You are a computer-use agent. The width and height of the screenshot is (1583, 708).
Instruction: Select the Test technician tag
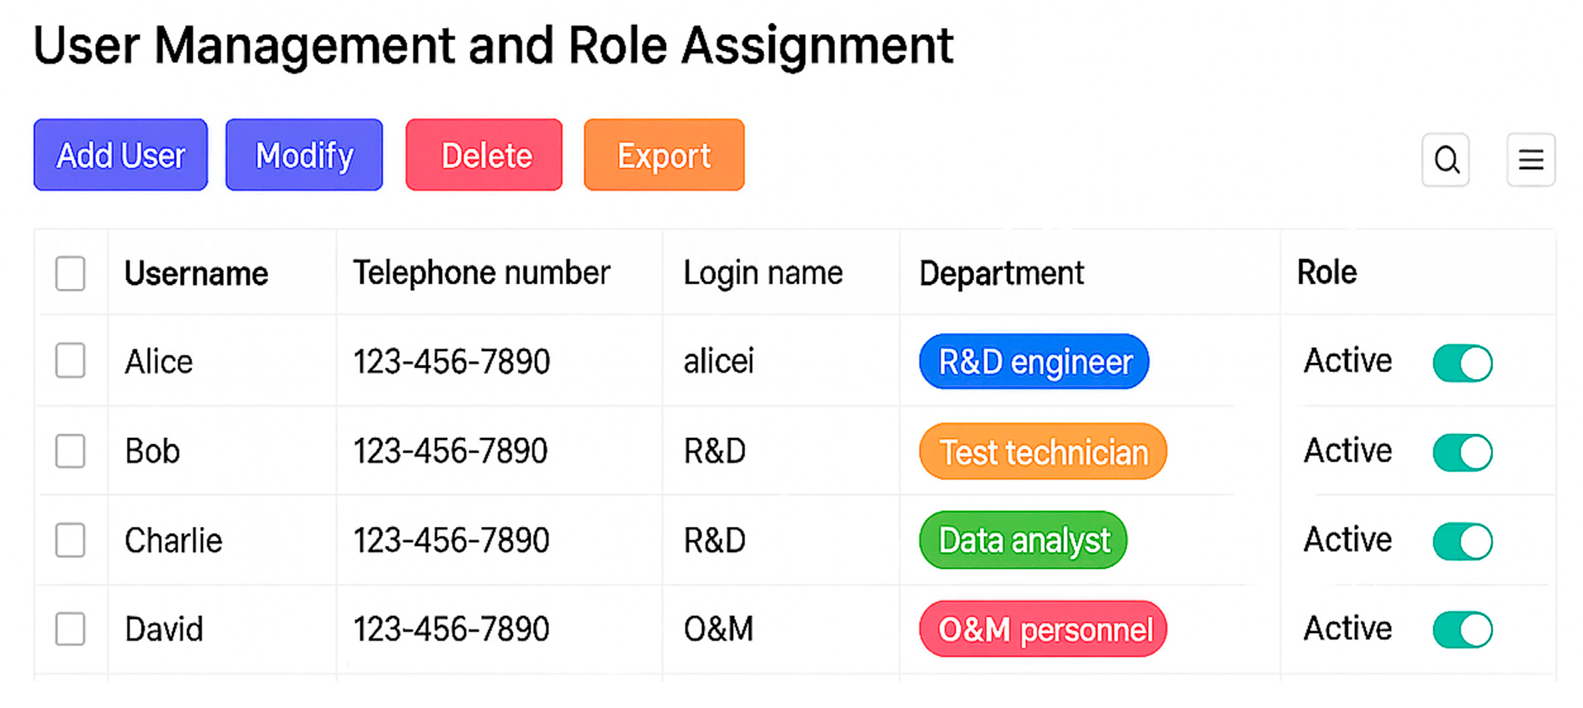pyautogui.click(x=1043, y=452)
